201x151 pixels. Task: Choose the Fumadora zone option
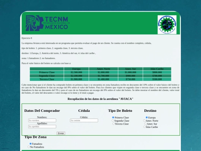click(31, 144)
